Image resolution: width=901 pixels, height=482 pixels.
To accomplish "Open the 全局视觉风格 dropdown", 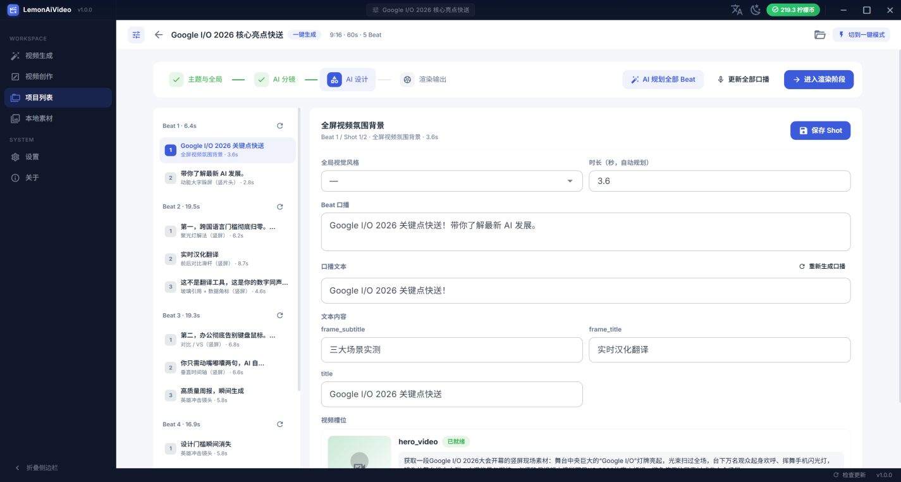I will (x=451, y=181).
